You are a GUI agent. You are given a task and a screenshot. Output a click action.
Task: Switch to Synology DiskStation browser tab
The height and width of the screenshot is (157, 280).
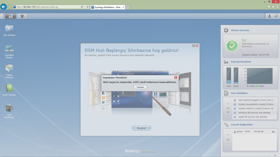click(x=108, y=7)
